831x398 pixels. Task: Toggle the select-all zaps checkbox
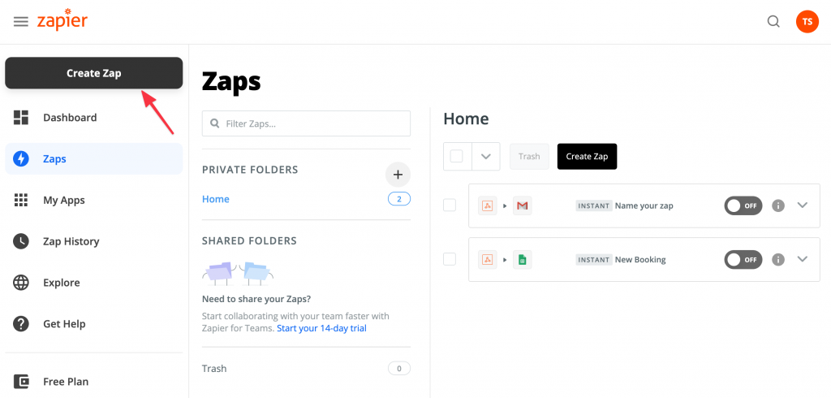point(456,157)
